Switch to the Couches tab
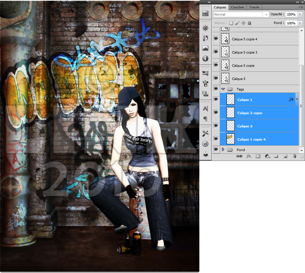This screenshot has width=305, height=273. 237,7
